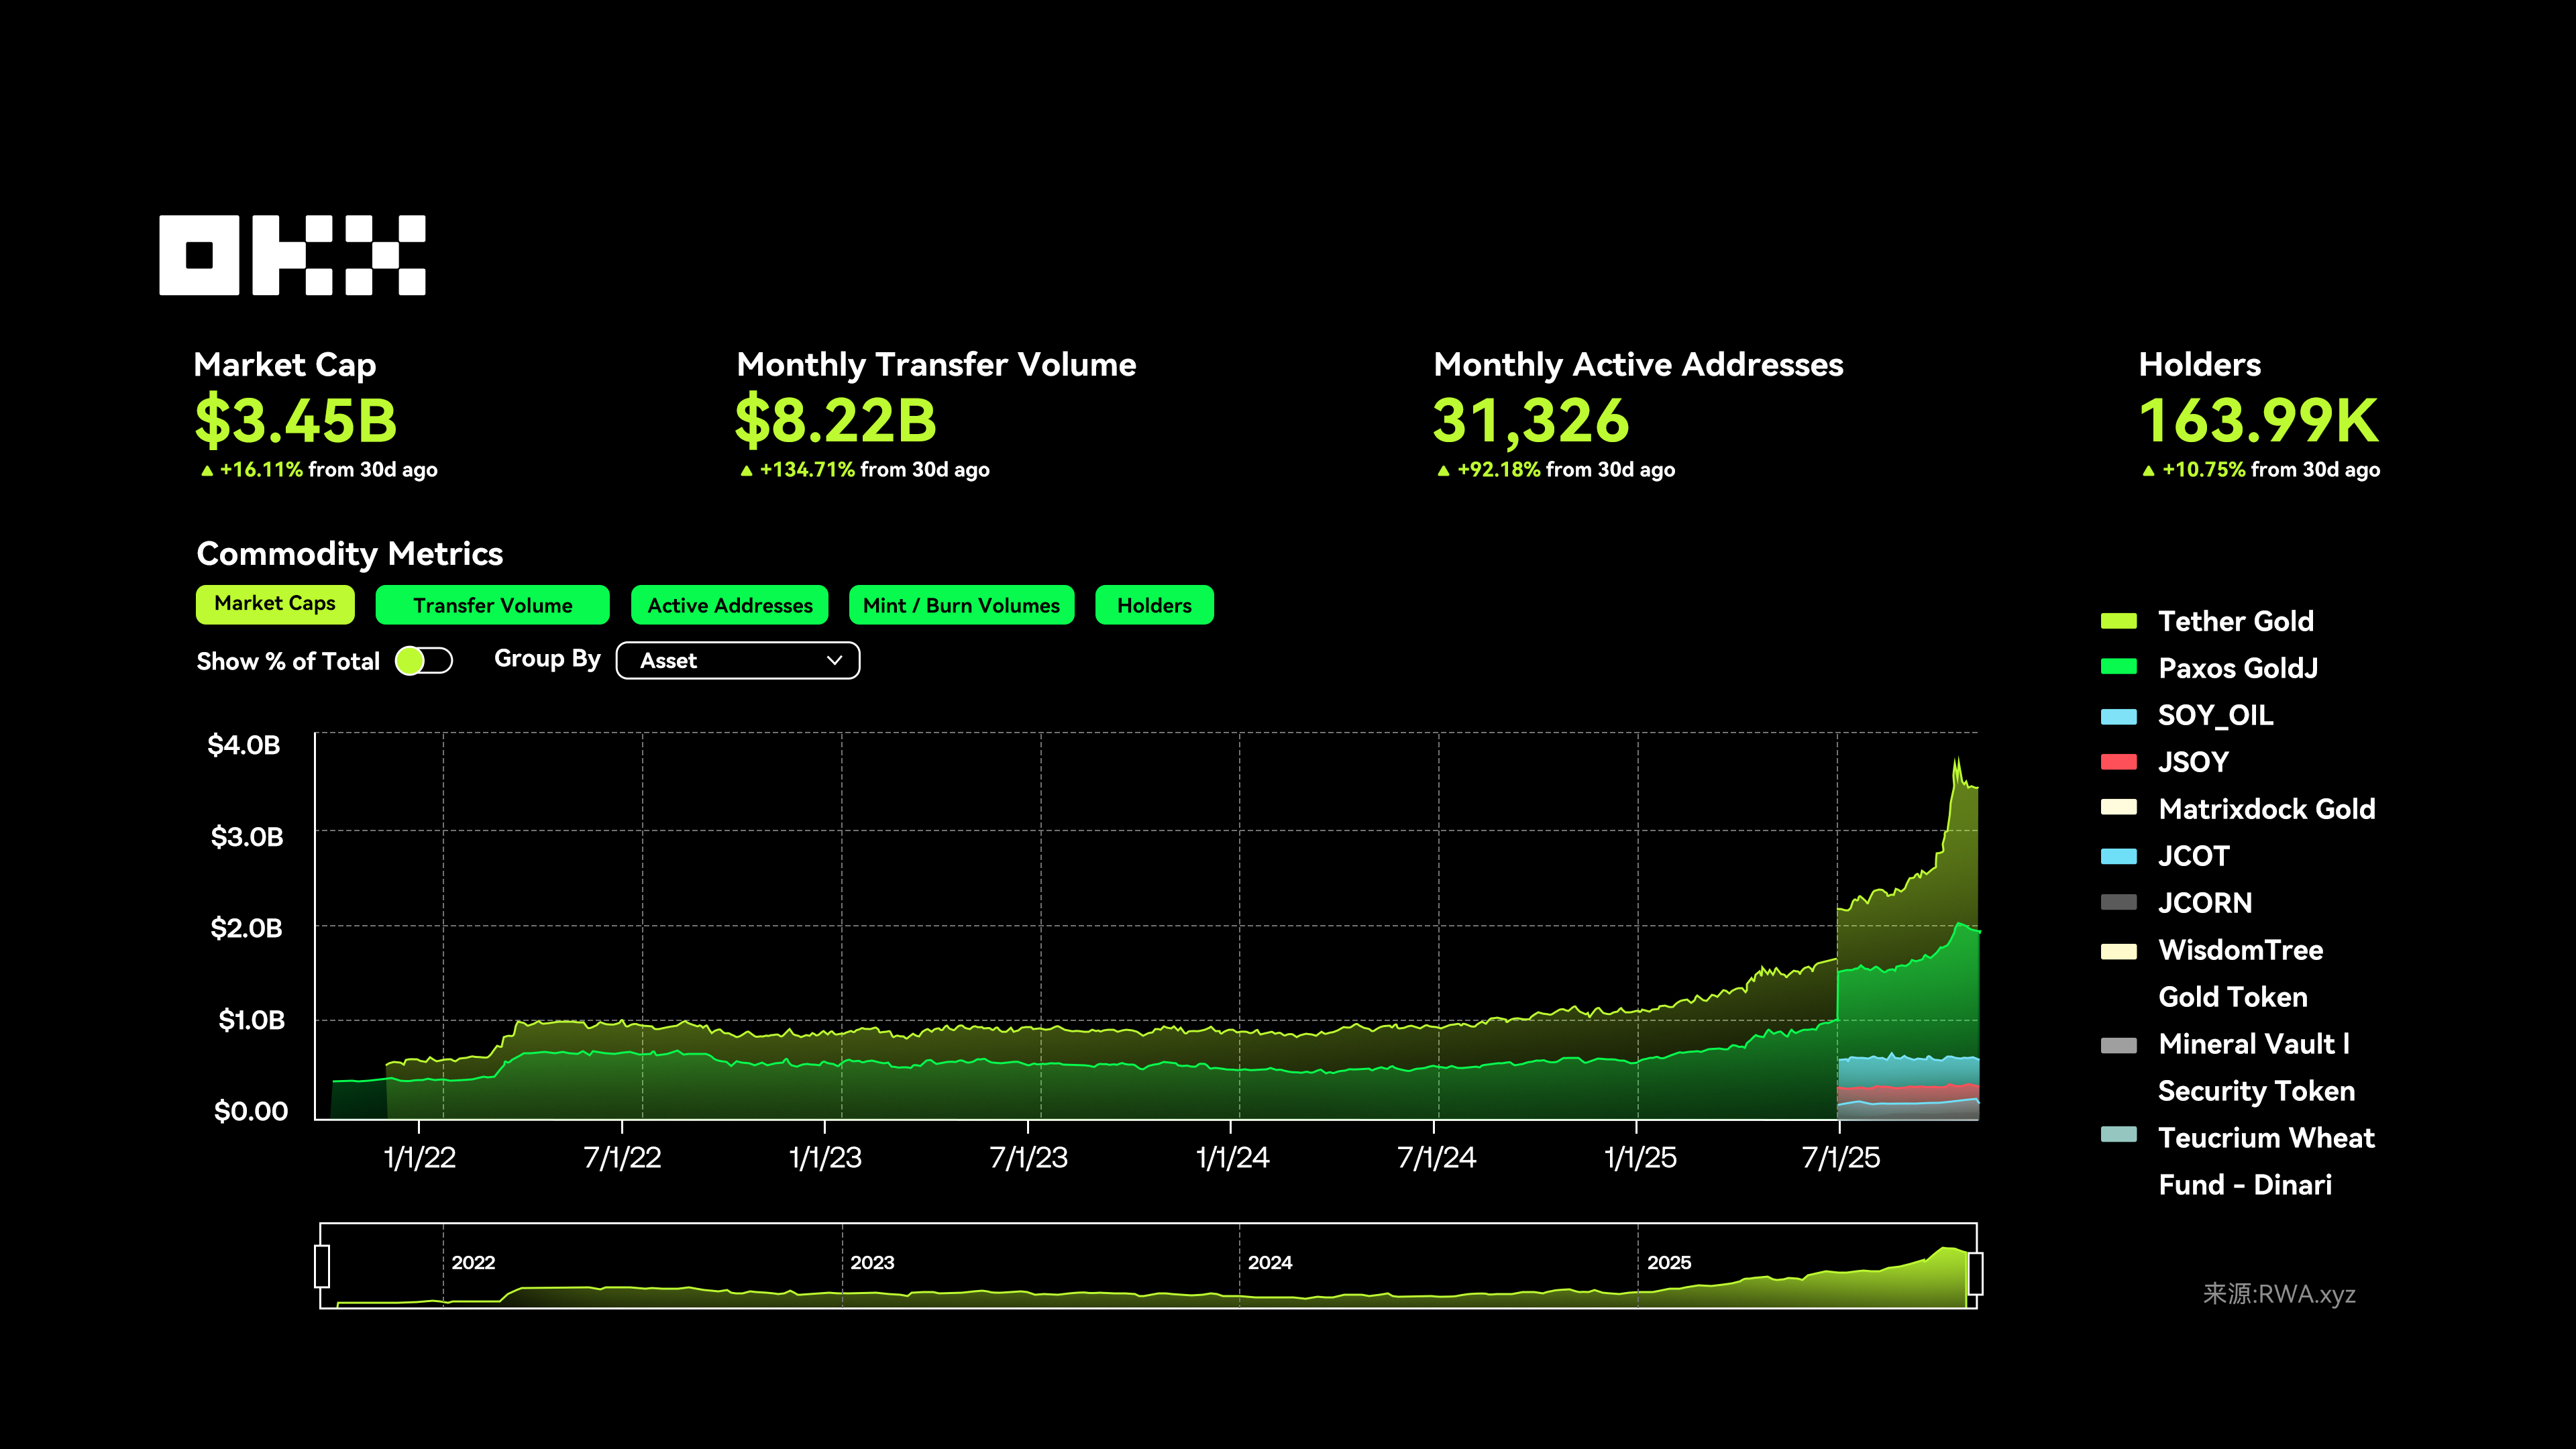Toggle JCOT series visibility in legend
Image resolution: width=2576 pixels, height=1449 pixels.
click(x=2193, y=856)
